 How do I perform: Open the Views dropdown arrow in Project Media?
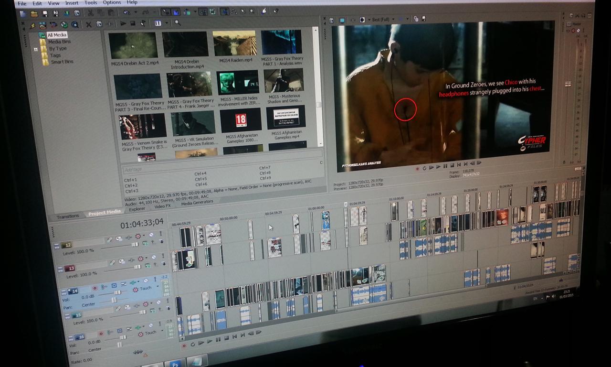[x=166, y=22]
